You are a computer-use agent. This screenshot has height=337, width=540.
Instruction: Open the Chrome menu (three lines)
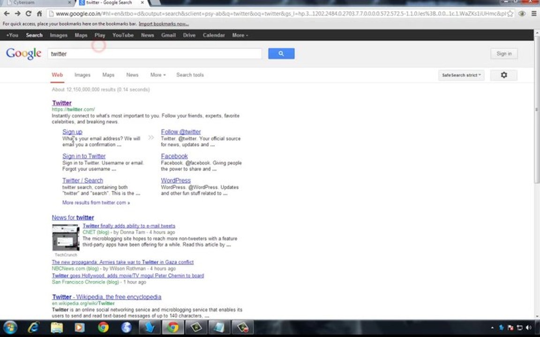pos(534,14)
